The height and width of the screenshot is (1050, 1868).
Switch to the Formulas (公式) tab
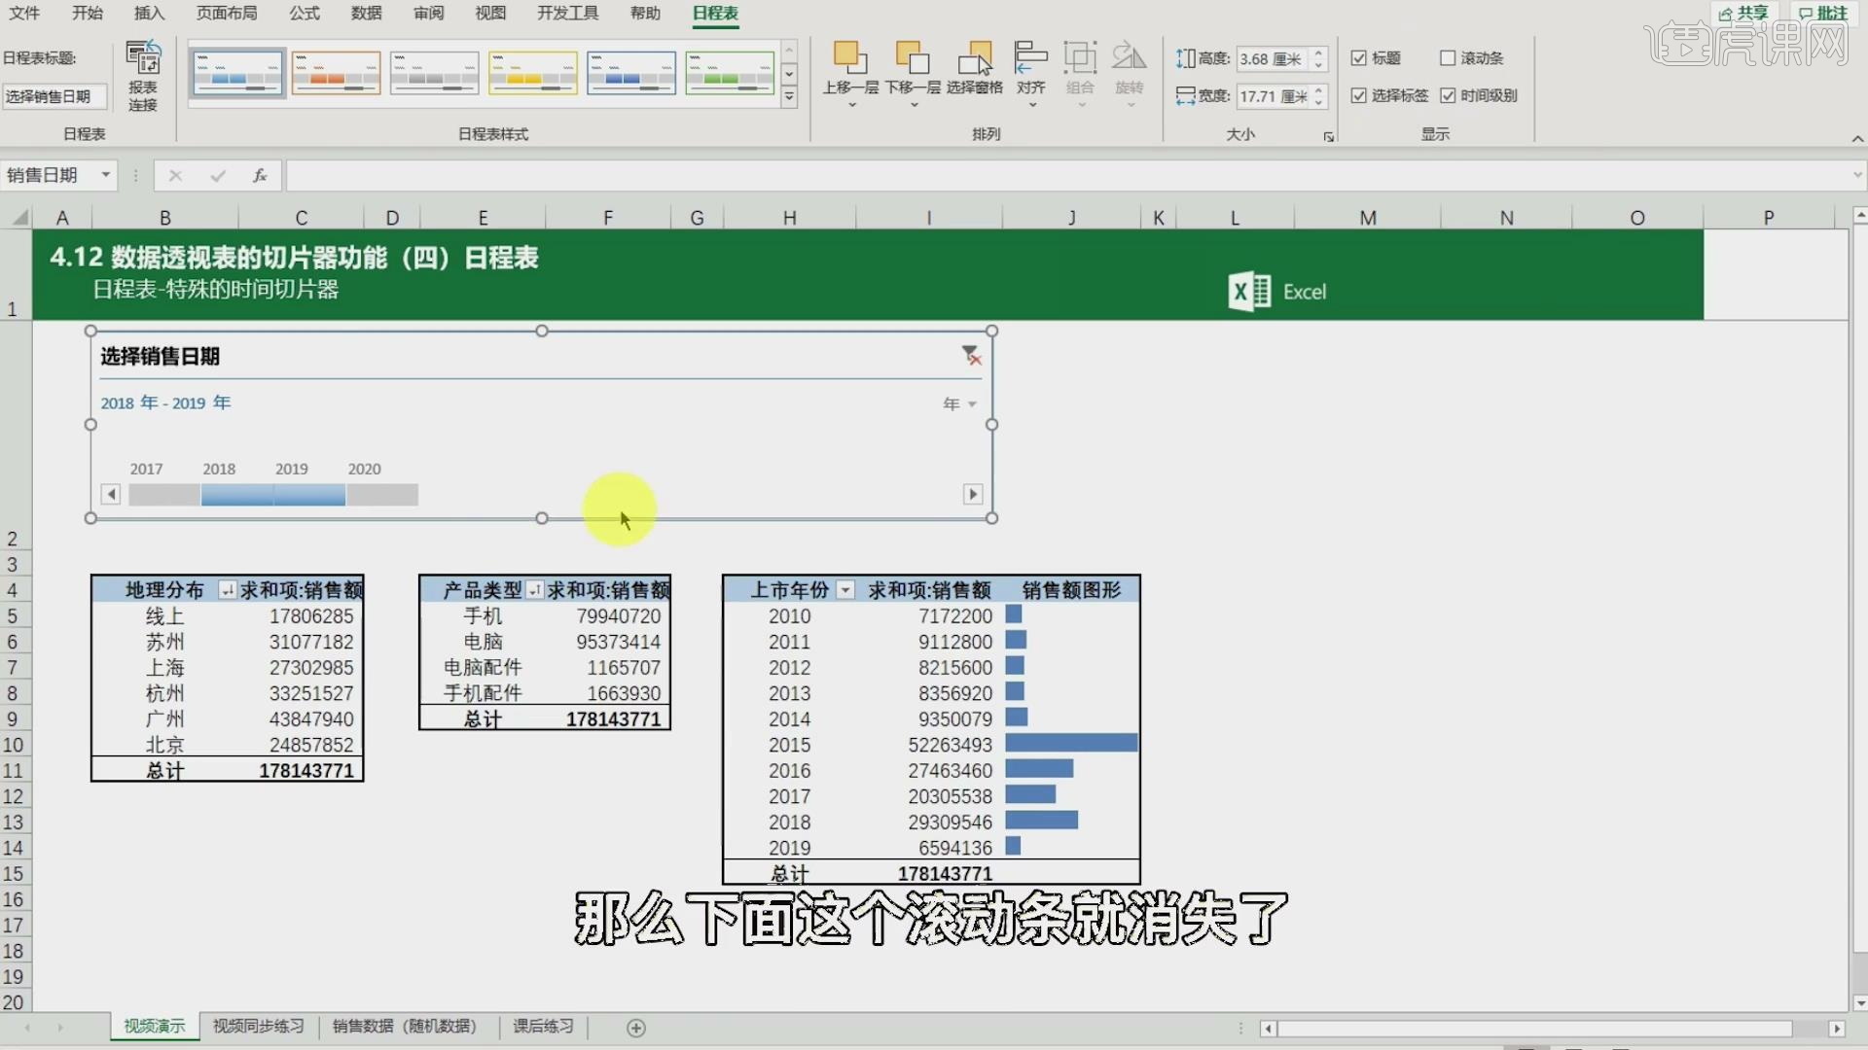305,13
